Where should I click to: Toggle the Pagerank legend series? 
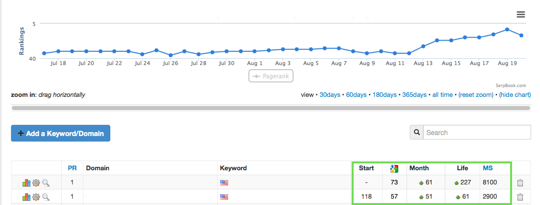[271, 76]
